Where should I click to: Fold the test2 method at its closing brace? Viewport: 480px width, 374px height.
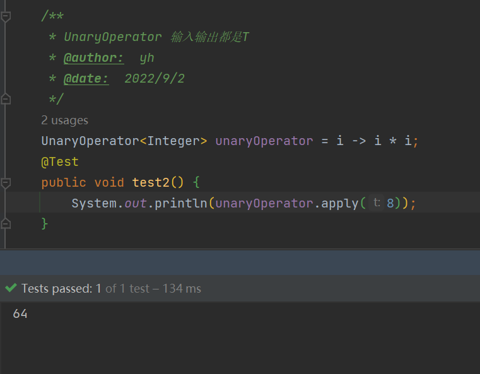click(x=6, y=224)
